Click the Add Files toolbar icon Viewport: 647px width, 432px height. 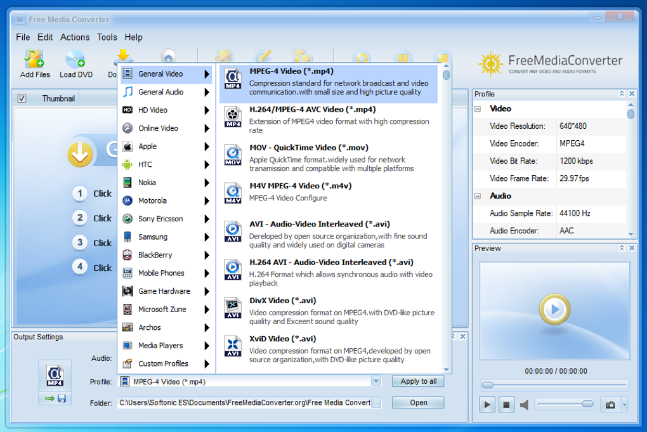coord(34,59)
